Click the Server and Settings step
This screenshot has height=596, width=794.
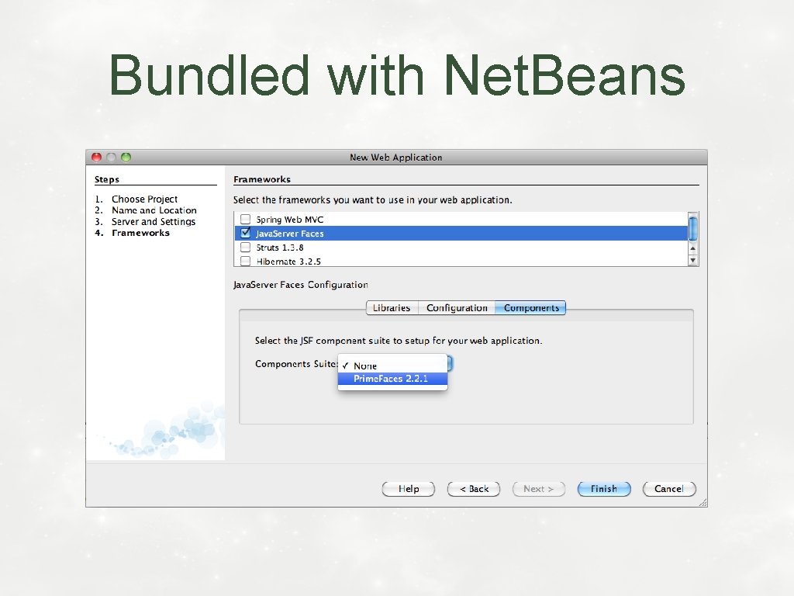click(154, 221)
